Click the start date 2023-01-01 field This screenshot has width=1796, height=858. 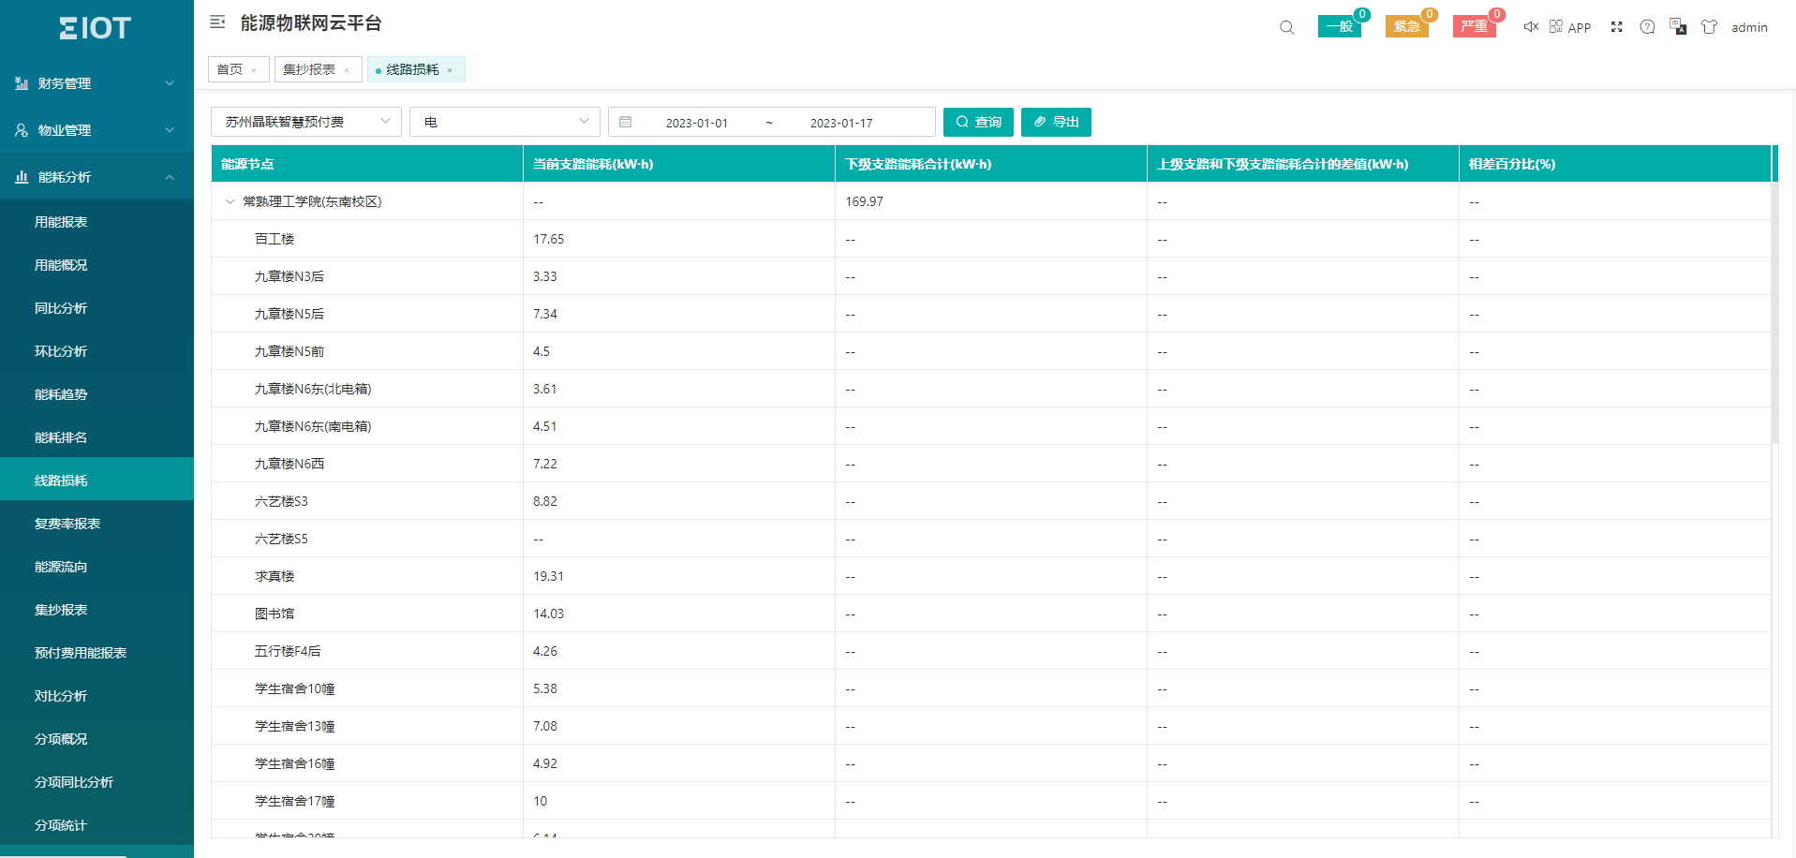[x=696, y=123]
